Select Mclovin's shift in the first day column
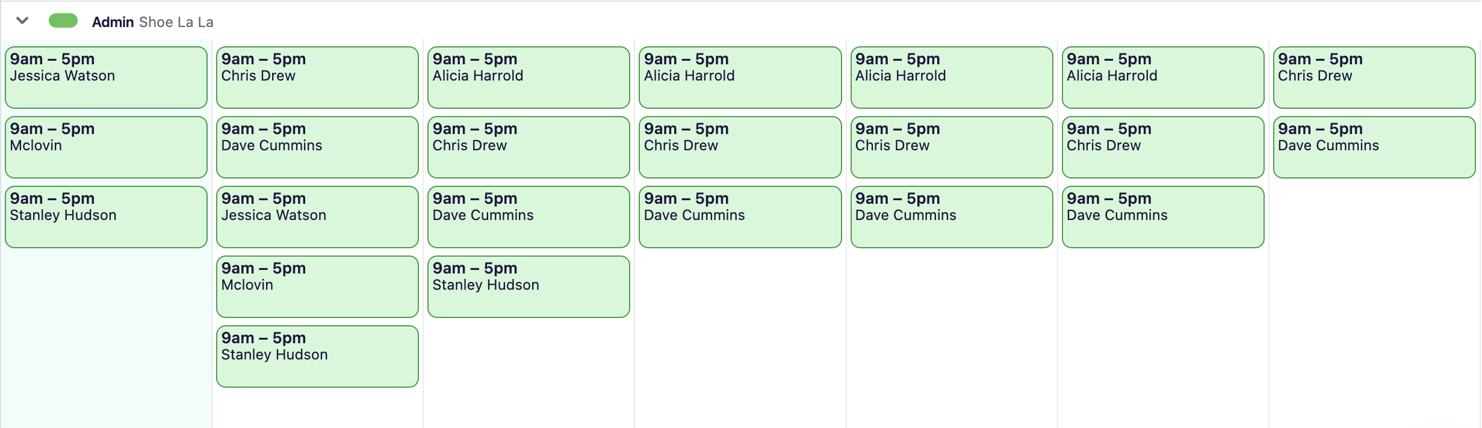The image size is (1482, 428). pyautogui.click(x=106, y=147)
